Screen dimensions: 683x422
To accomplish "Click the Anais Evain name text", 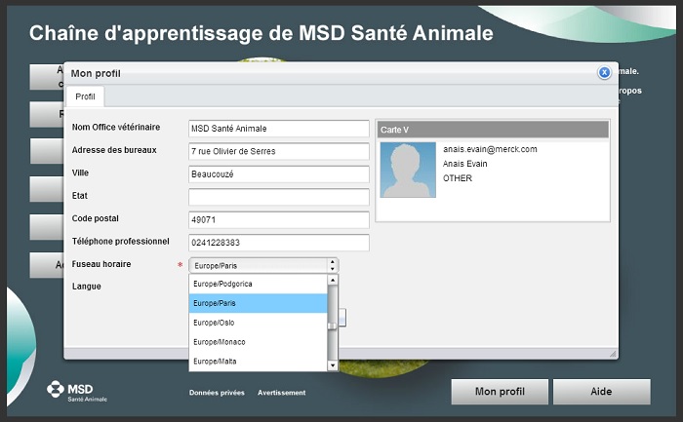I will pos(464,164).
